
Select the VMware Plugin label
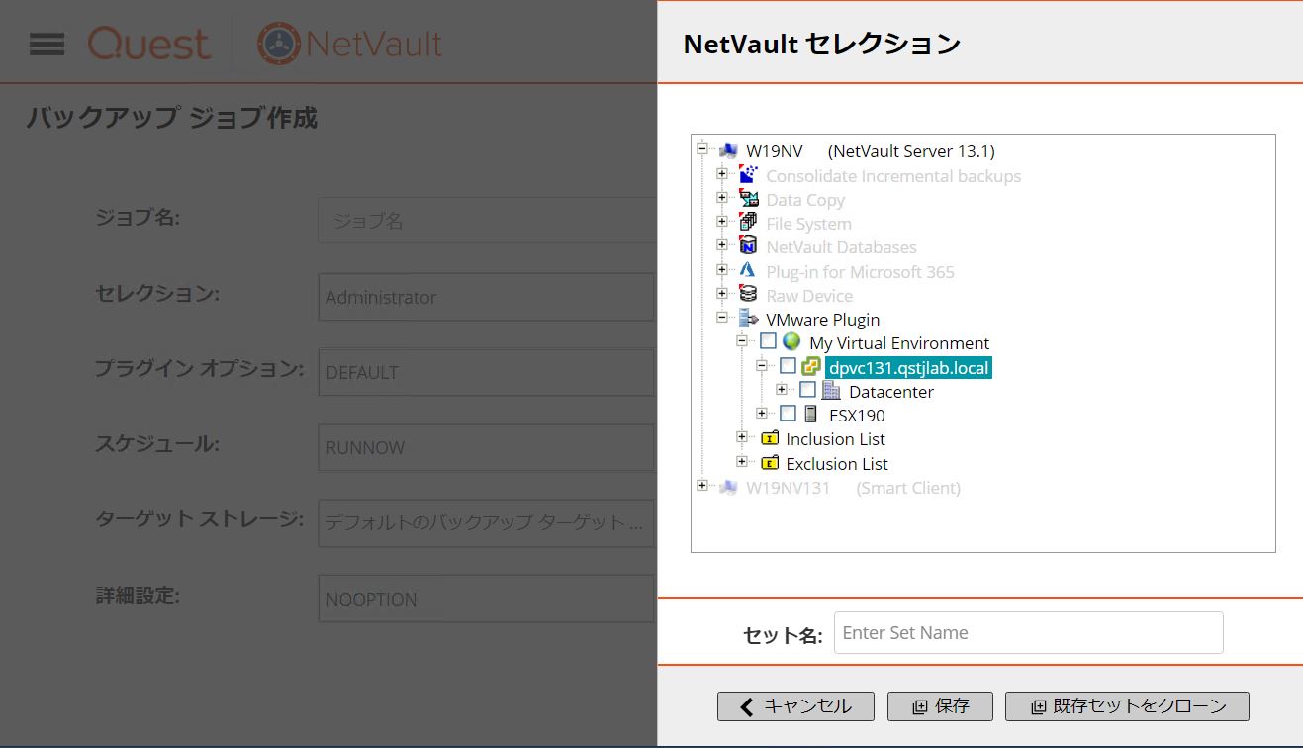(822, 320)
